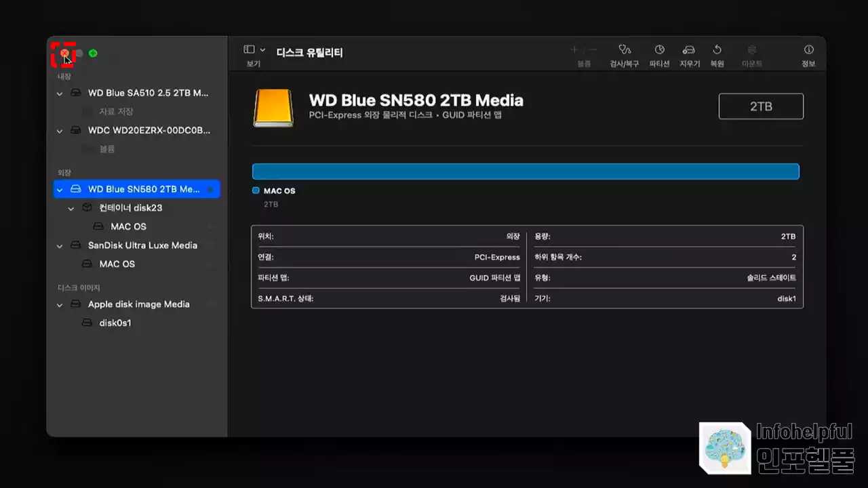Click the blue MAC OS legend swatch
The image size is (868, 488).
pyautogui.click(x=256, y=190)
